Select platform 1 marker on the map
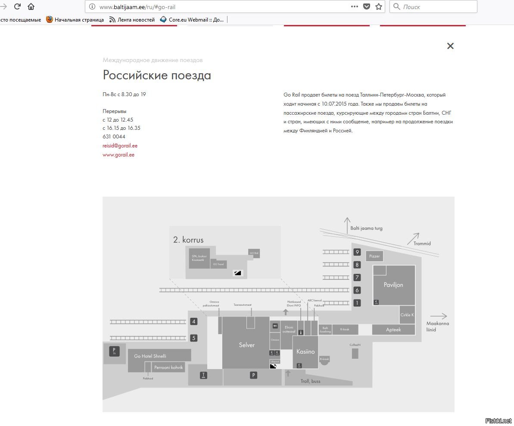Viewport: 514px width, 426px height. coord(357,303)
